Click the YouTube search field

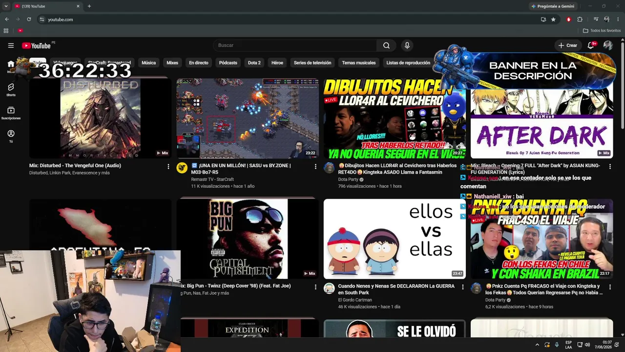pos(294,45)
